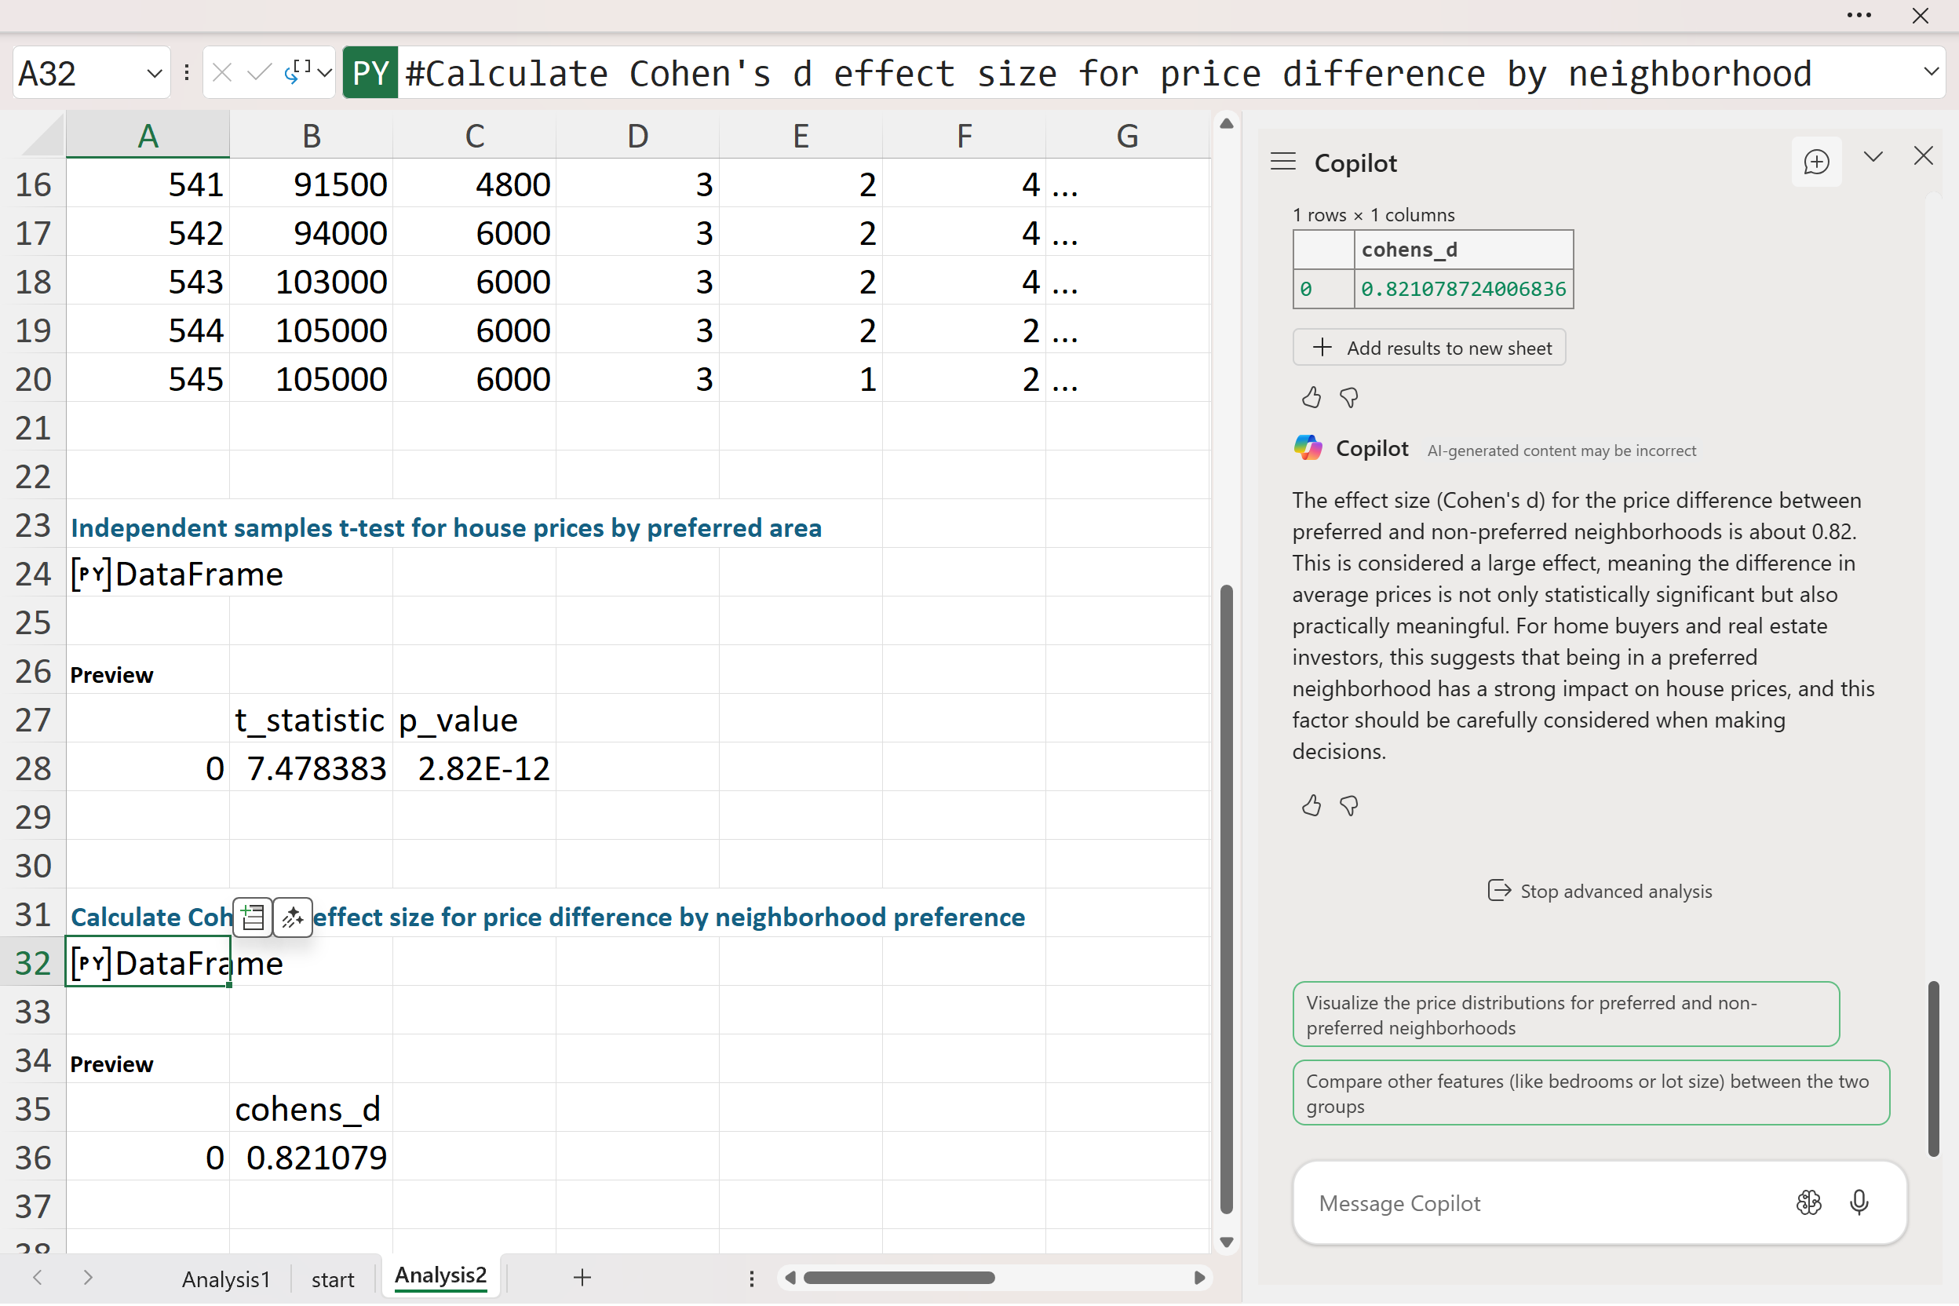Click the horizontal scrollbar thumb
Viewport: 1959px width, 1306px height.
tap(899, 1278)
